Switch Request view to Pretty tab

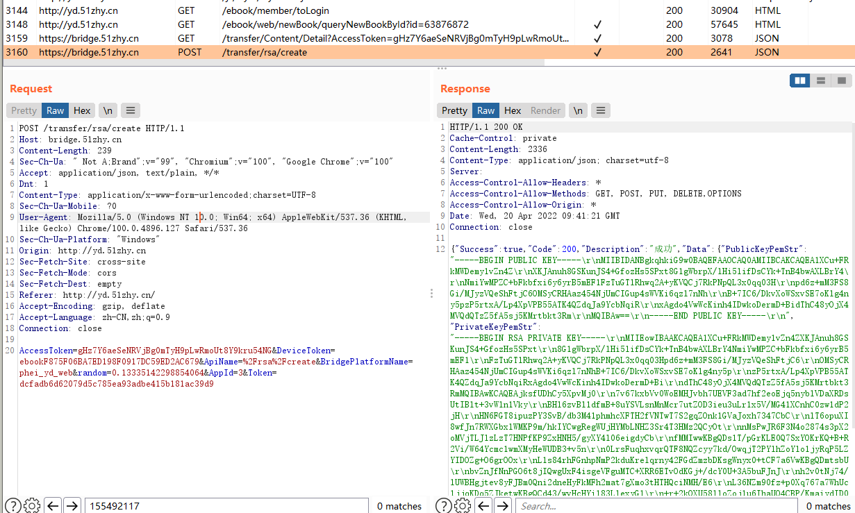24,110
